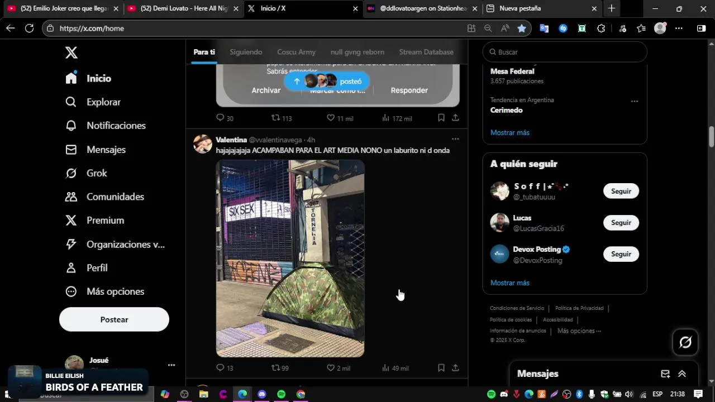This screenshot has width=715, height=402.
Task: Open browser favorites list icon
Action: tap(641, 28)
